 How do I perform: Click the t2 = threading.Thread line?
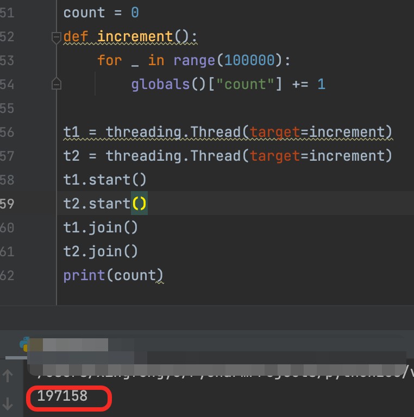pos(228,156)
